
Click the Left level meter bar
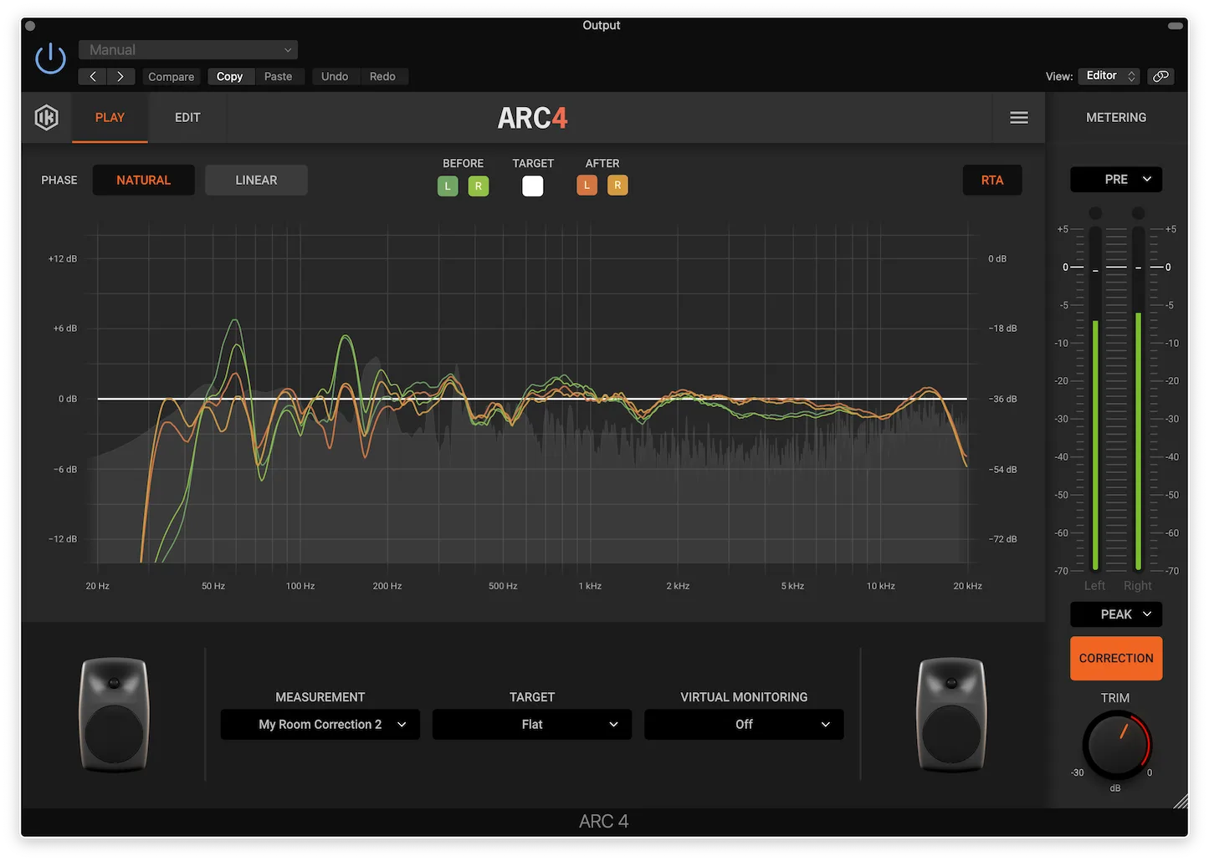(x=1095, y=399)
